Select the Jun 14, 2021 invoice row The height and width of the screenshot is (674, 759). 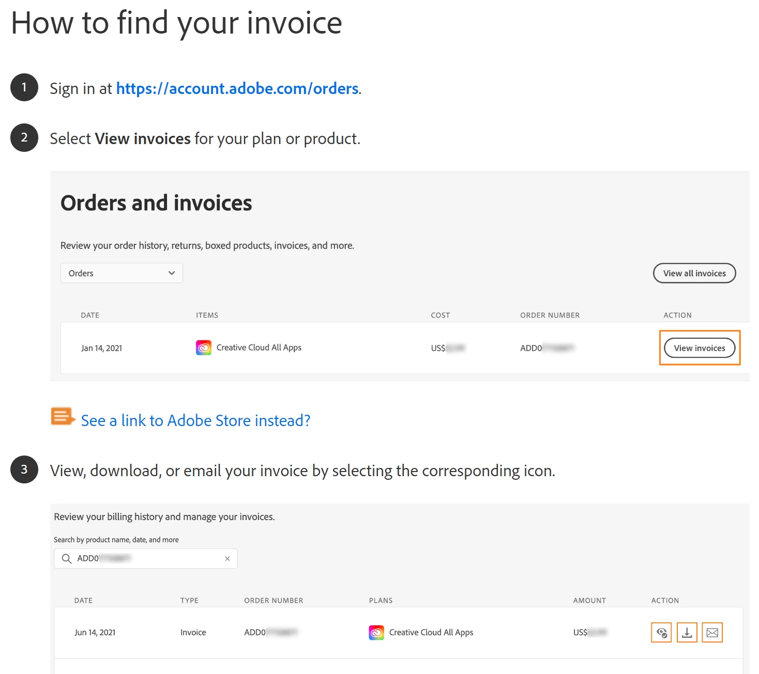click(398, 632)
